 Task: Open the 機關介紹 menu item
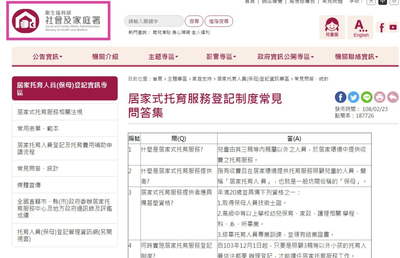(105, 57)
